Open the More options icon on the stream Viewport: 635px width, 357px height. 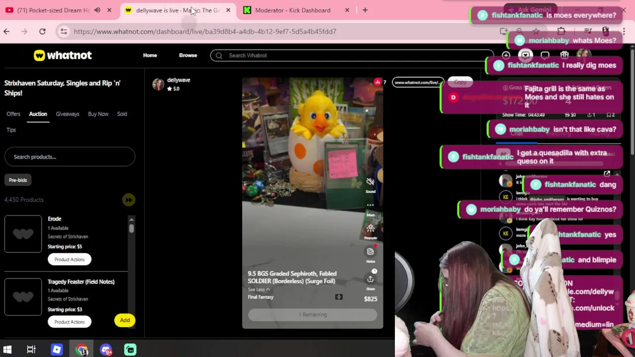[x=370, y=205]
